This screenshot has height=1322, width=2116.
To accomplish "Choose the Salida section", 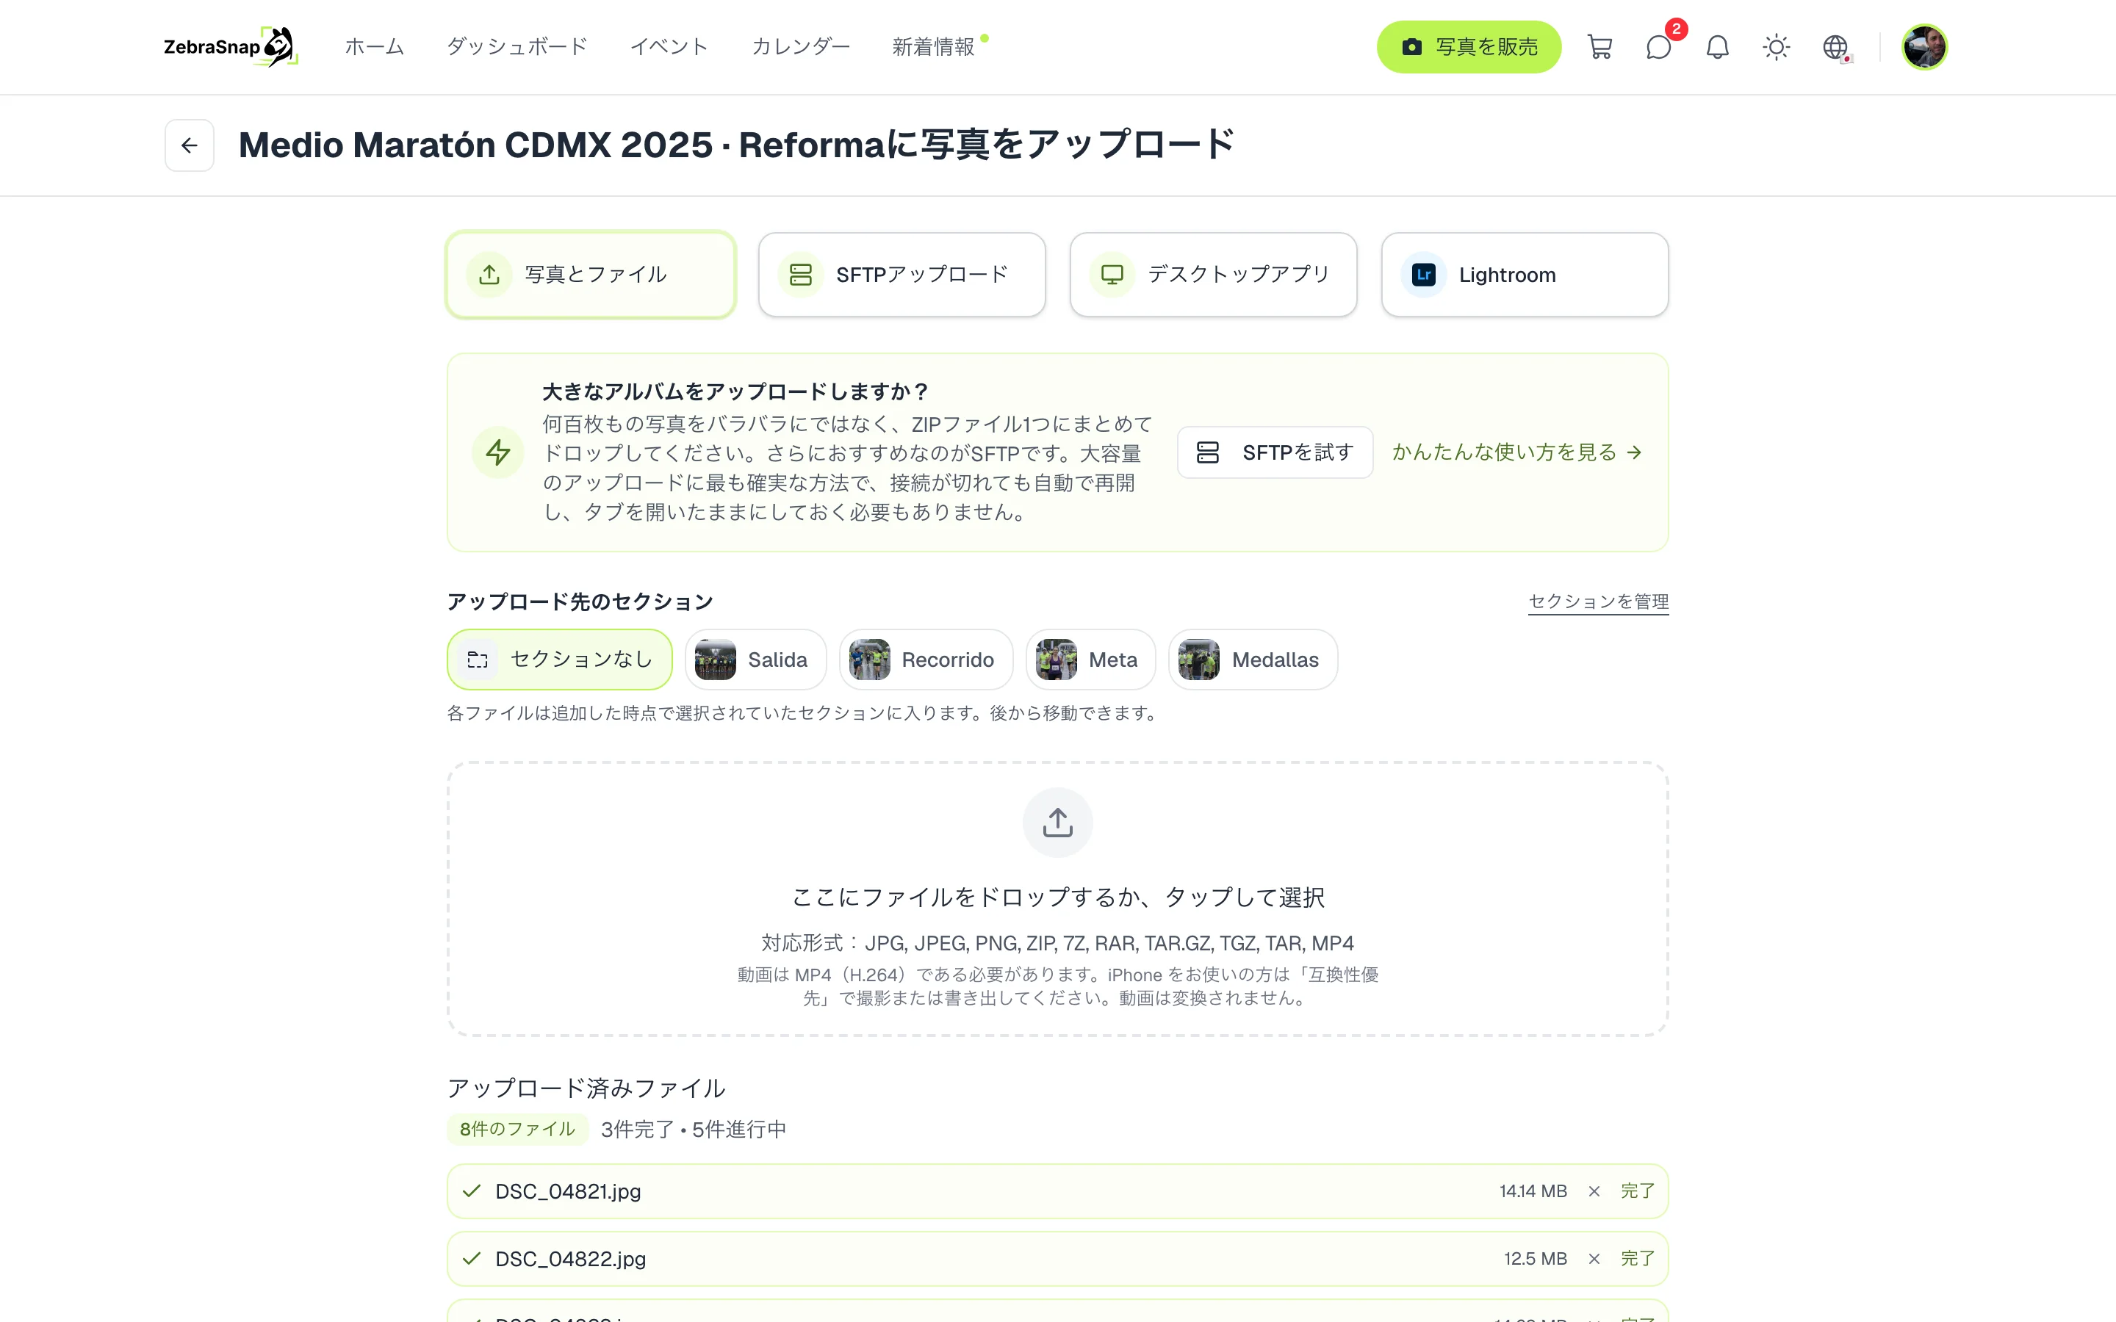I will coord(755,660).
